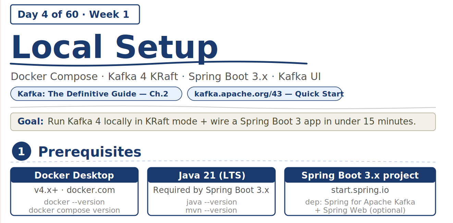The image size is (453, 223).
Task: Open 'Kafka: The Definitive Guide — Ch.2' pill
Action: [x=96, y=94]
